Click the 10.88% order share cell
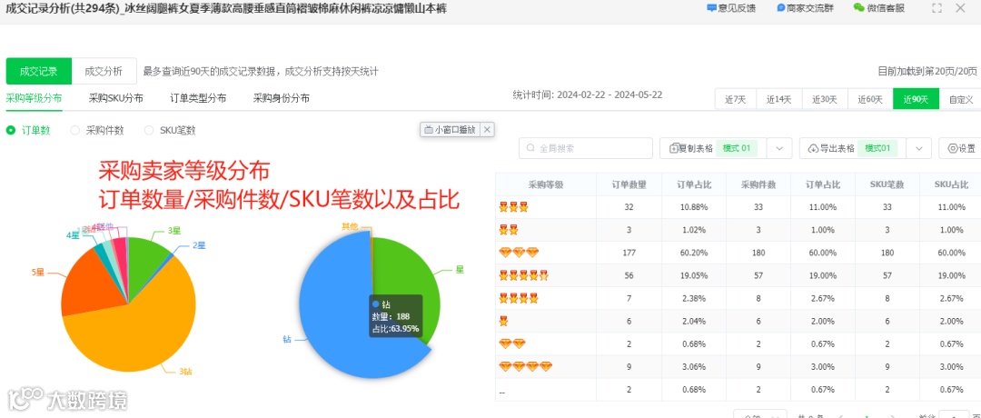Viewport: 981px width, 418px height. coord(693,207)
